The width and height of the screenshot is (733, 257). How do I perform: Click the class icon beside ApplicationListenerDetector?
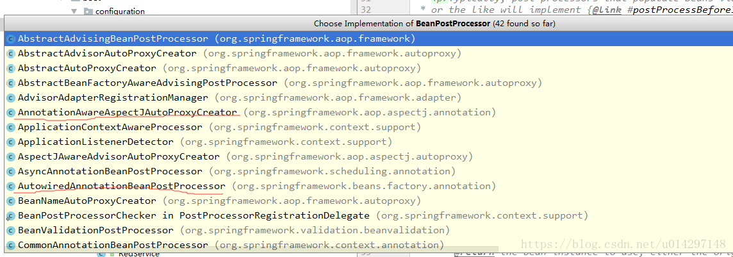click(x=12, y=142)
